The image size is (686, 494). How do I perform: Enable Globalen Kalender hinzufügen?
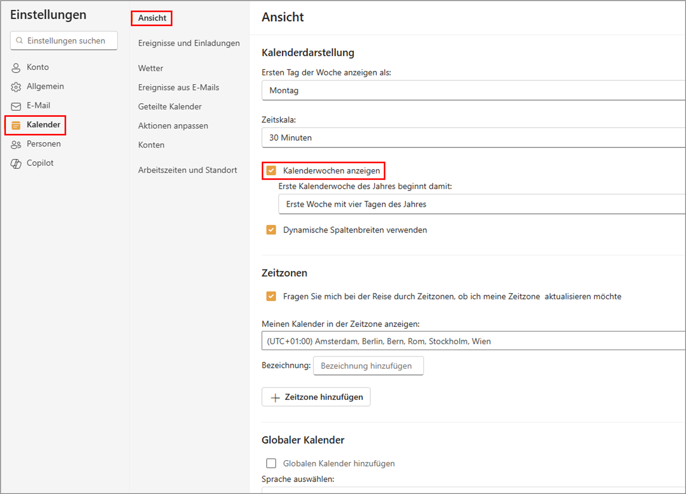271,463
